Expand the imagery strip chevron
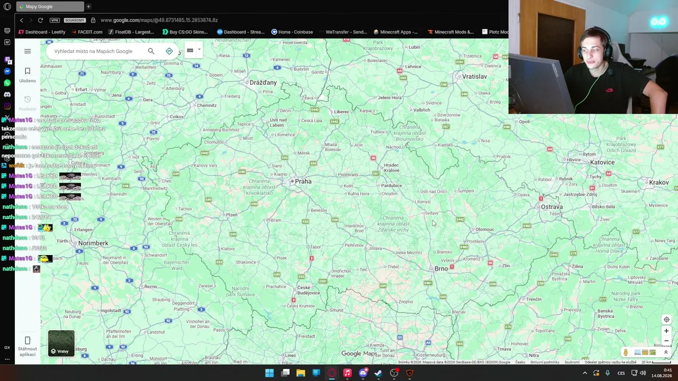678x381 pixels. click(666, 352)
